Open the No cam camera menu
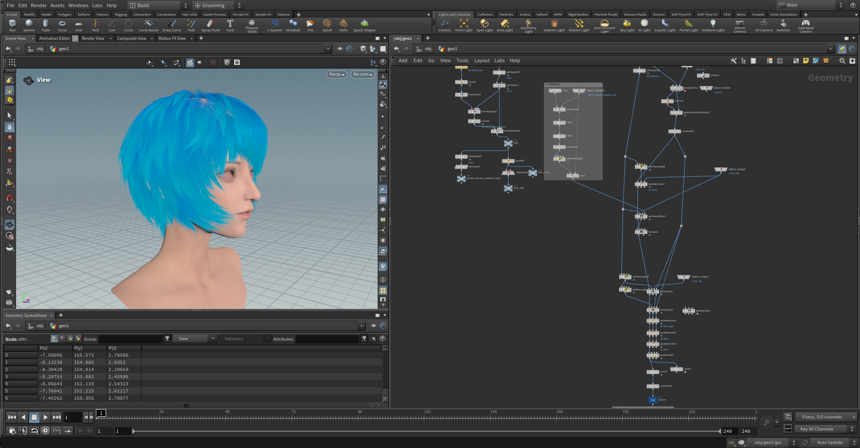Image resolution: width=860 pixels, height=448 pixels. coord(362,74)
